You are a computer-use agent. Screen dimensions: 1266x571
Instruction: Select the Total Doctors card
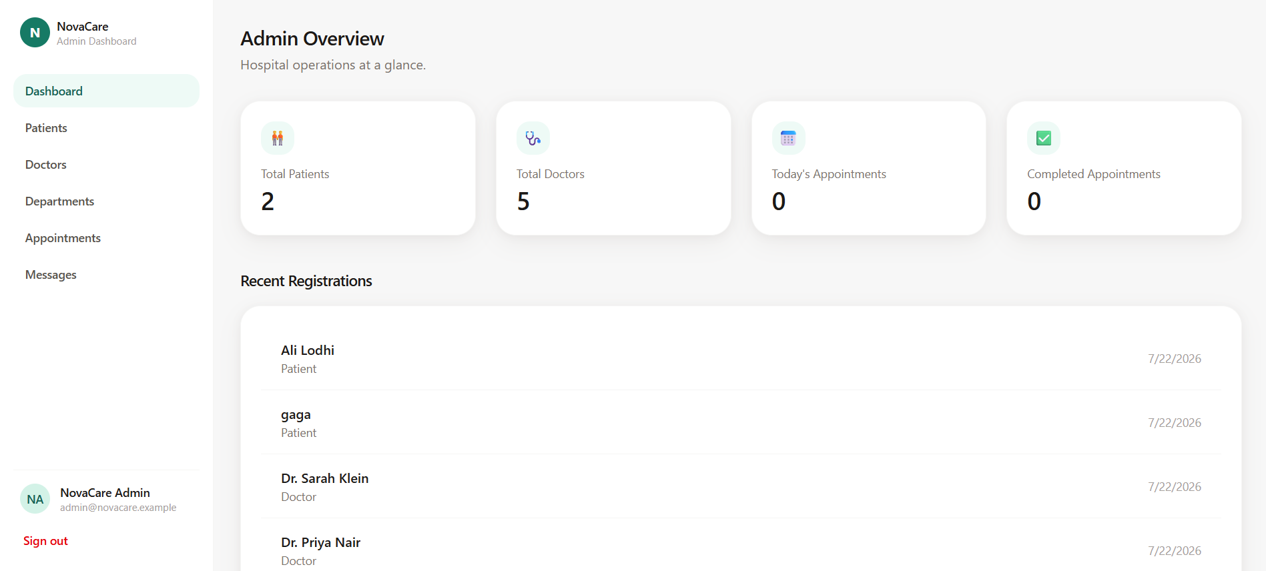(x=613, y=168)
